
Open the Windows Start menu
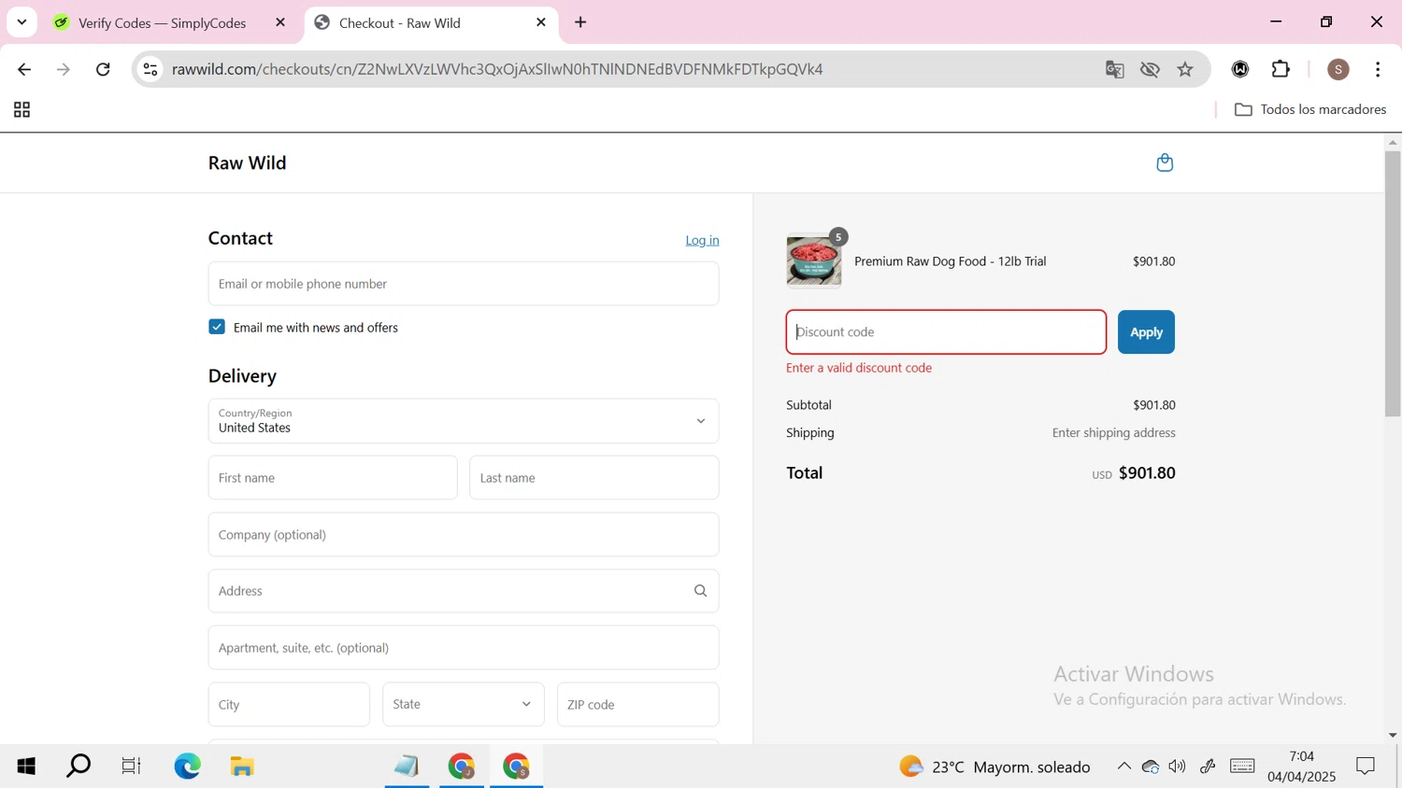(26, 767)
